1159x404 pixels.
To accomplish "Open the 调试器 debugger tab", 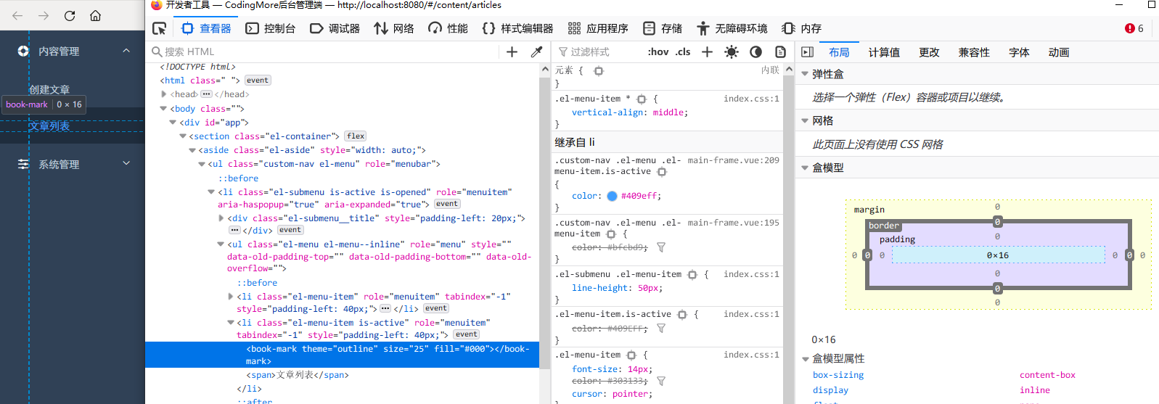I will pyautogui.click(x=335, y=28).
